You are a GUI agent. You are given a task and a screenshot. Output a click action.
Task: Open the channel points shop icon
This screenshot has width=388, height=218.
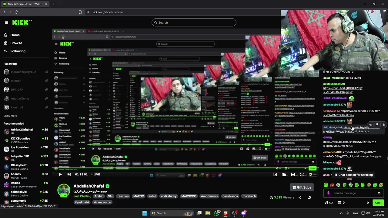339,203
